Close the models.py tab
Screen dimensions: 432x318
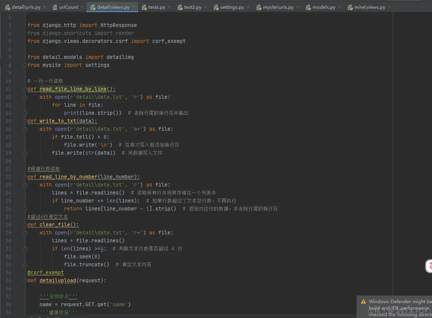click(340, 7)
